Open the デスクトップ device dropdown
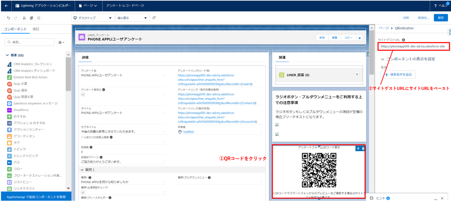Screen dimensions: 451x201 [93, 18]
